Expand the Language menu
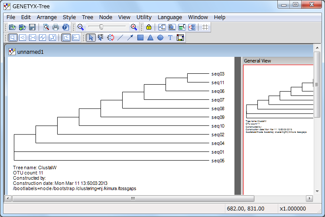 [x=170, y=17]
